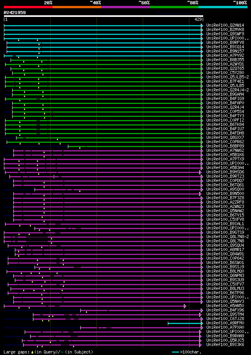This screenshot has height=355, width=251.
Task: Select the UniRef100_A9RFM0 label
Action: (225, 323)
